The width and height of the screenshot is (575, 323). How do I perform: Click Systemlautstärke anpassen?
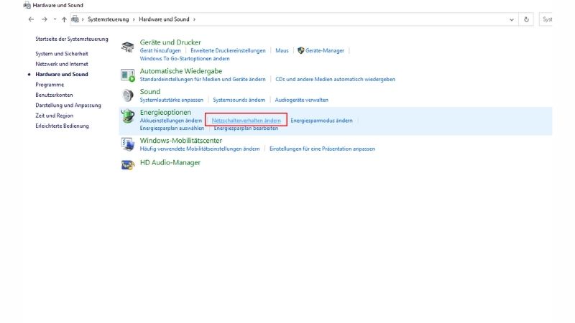click(171, 100)
